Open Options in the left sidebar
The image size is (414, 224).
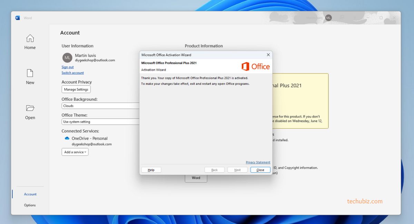coord(30,205)
